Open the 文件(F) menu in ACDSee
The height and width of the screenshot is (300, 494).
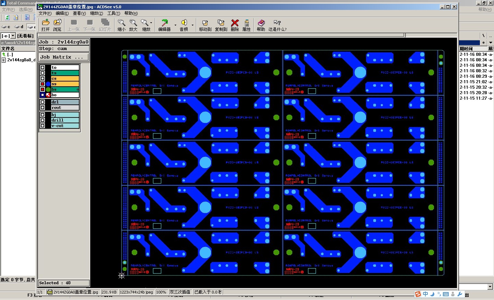pos(45,13)
